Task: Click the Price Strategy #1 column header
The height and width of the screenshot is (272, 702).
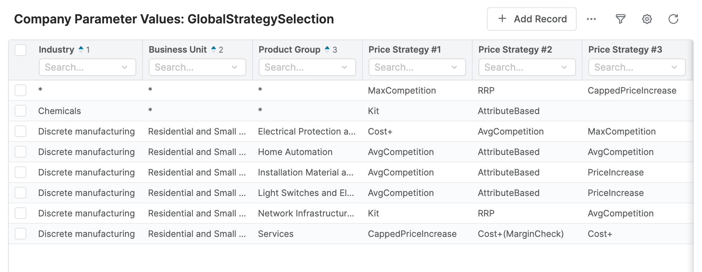Action: tap(404, 49)
